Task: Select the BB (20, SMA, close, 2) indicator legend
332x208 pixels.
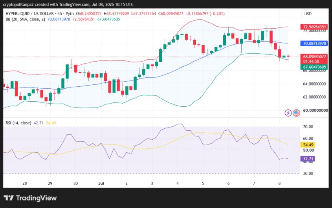Action: pos(25,19)
